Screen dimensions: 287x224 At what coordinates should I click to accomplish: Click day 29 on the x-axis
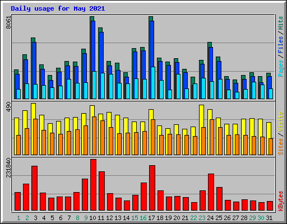(x=252, y=218)
